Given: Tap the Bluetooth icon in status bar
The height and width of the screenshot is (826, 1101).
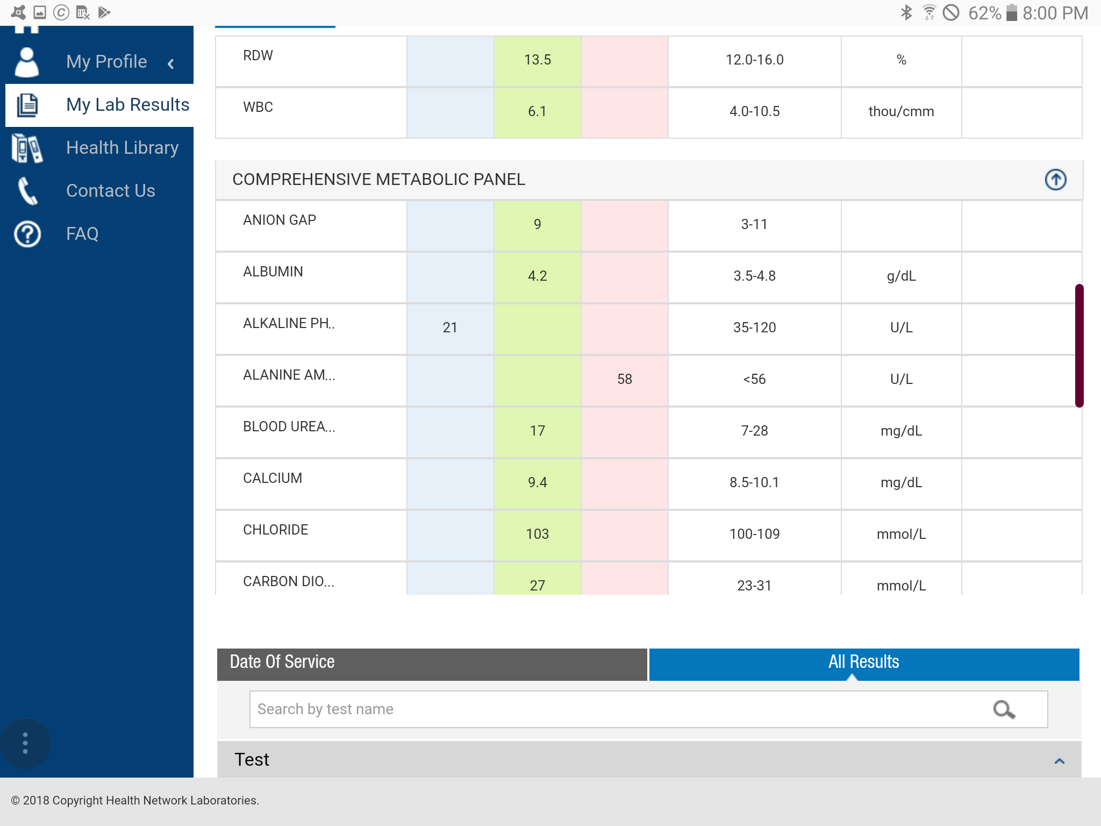Looking at the screenshot, I should pos(906,12).
